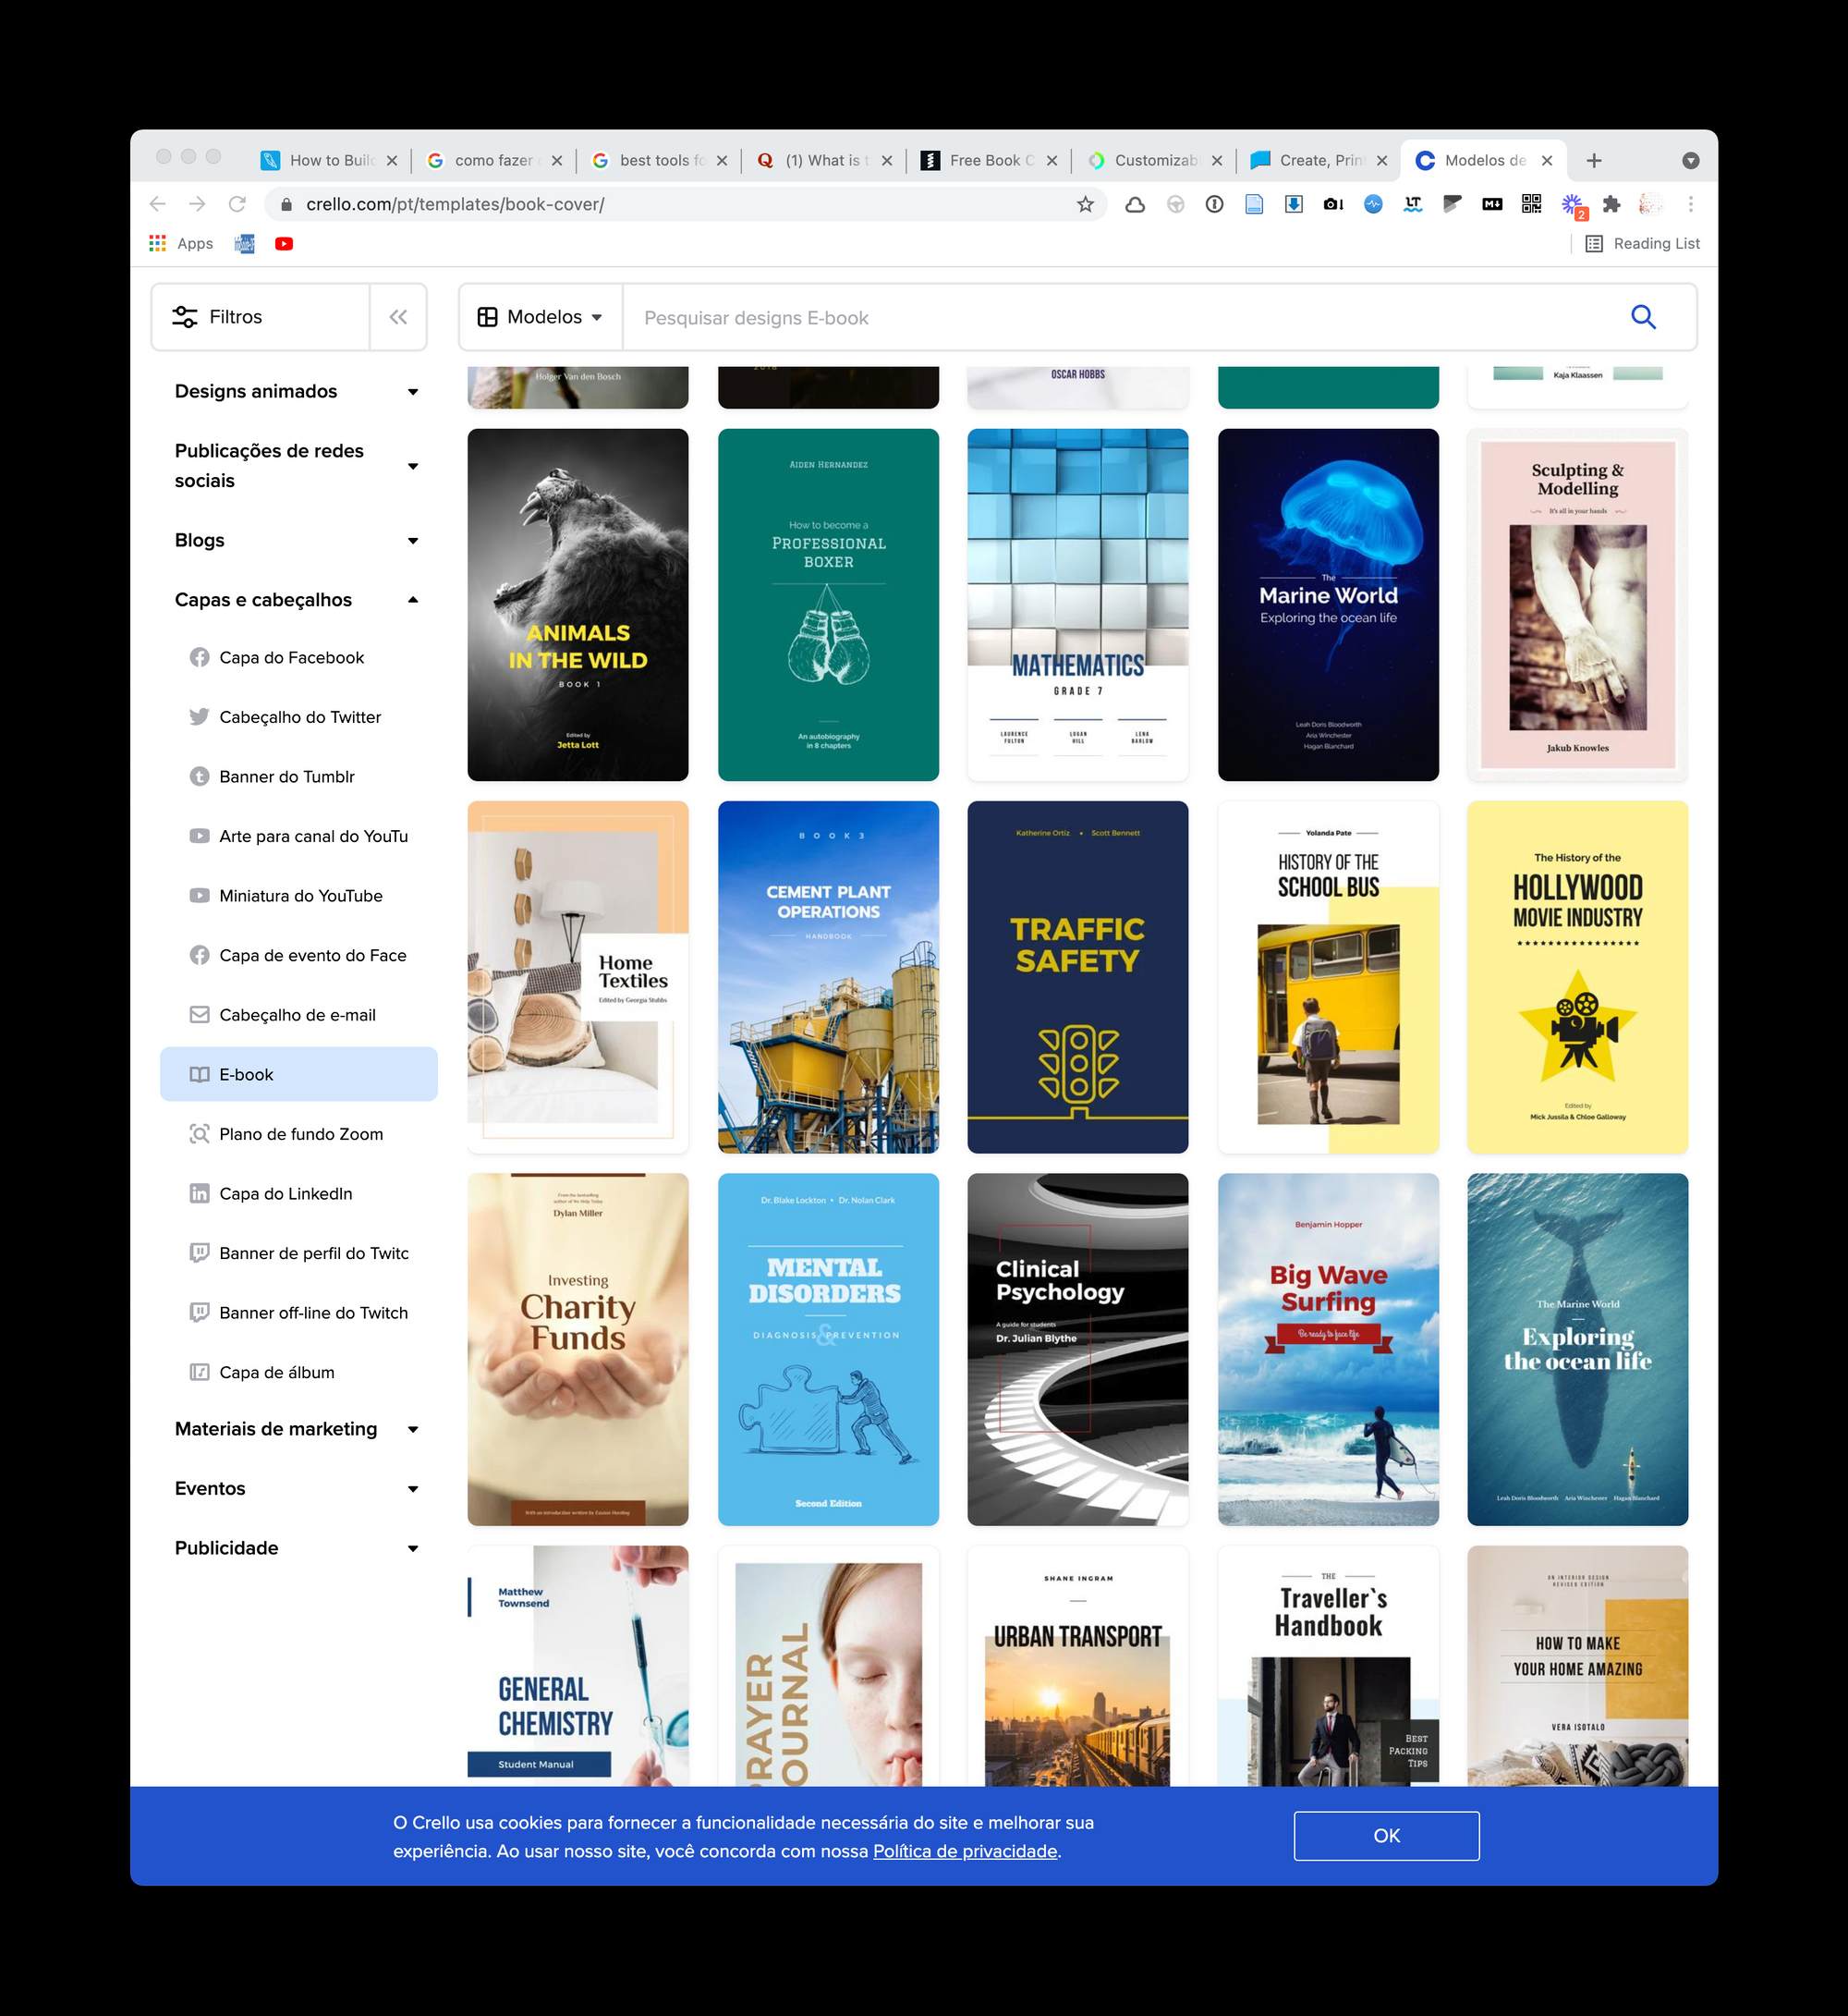Open Mental Disorders cover template
1848x2016 pixels.
click(828, 1349)
